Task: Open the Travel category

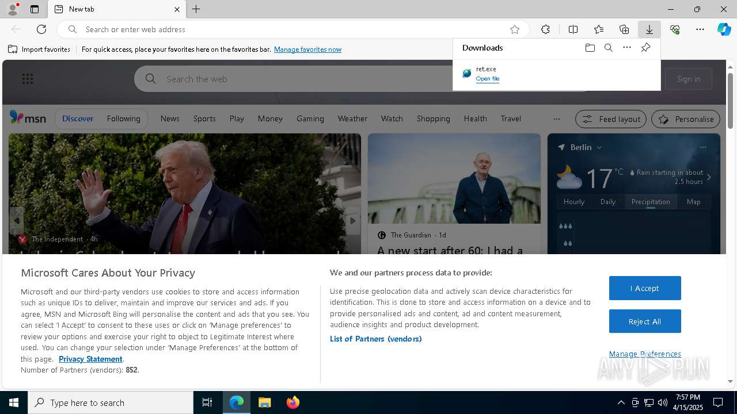Action: [511, 118]
